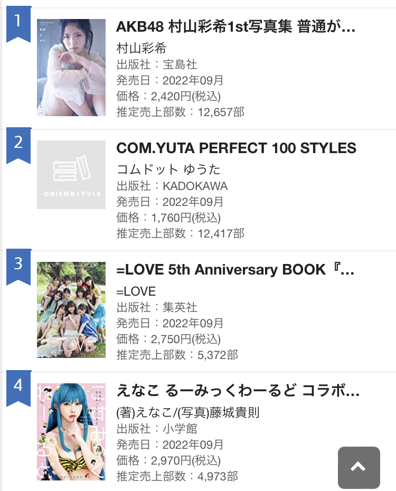Click the estimated sales 12,657部 text

point(180,112)
